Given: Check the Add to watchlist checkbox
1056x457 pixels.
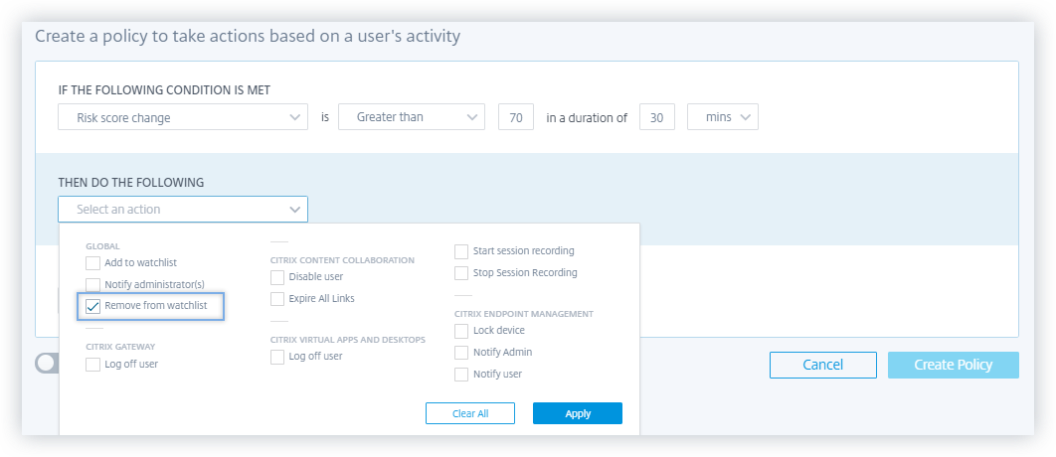Looking at the screenshot, I should pyautogui.click(x=93, y=263).
